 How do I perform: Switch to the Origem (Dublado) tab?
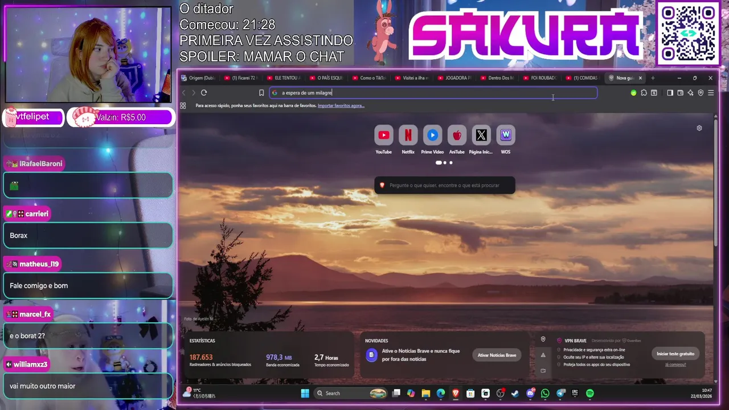[x=199, y=78]
